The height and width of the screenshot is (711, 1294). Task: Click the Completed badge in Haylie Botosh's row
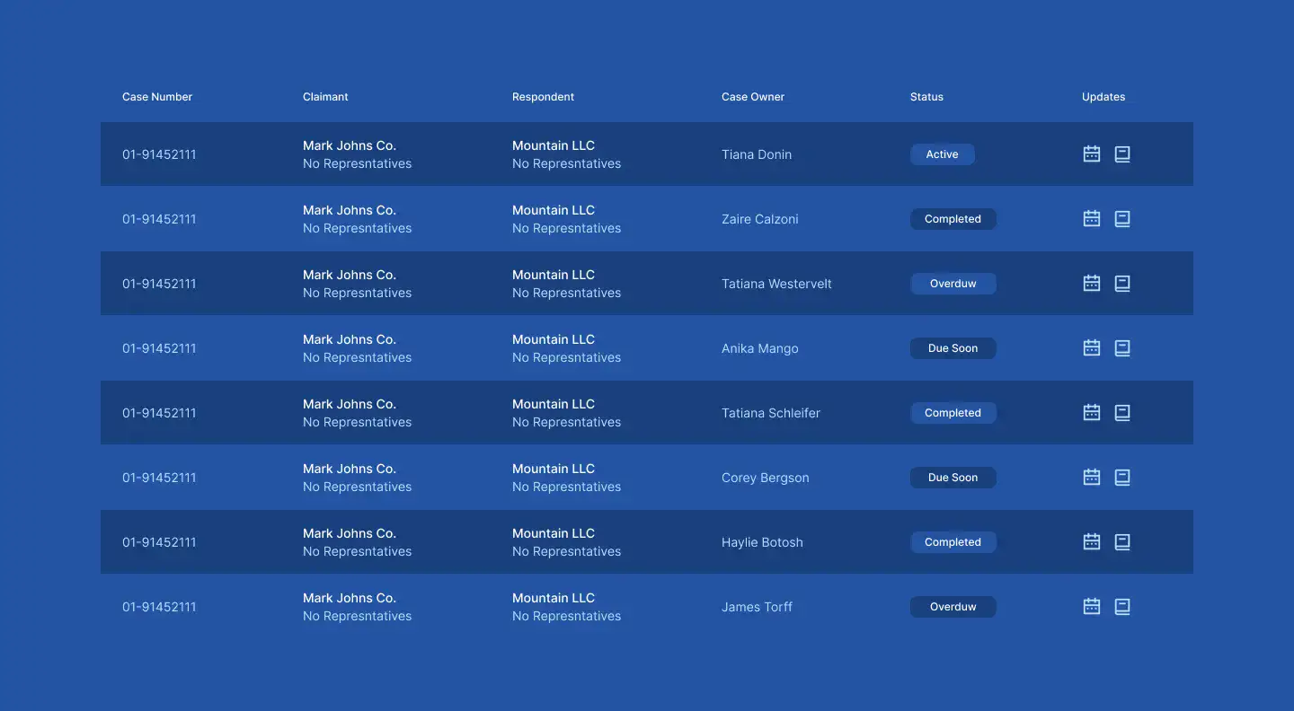(953, 542)
